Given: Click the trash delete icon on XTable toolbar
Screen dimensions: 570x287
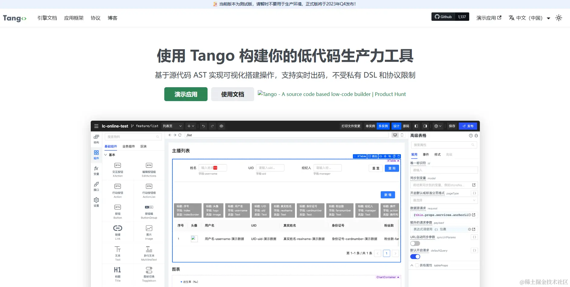Looking at the screenshot, I should point(399,156).
